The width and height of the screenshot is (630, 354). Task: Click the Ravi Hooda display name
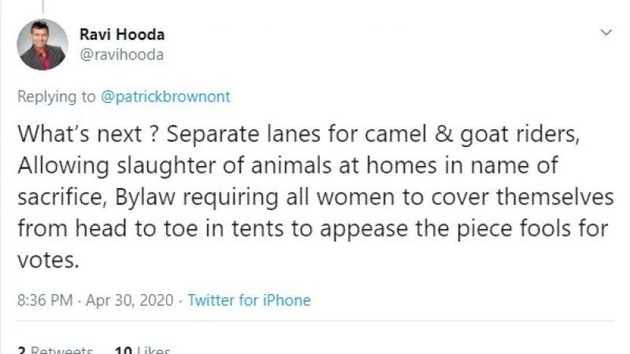(x=122, y=35)
